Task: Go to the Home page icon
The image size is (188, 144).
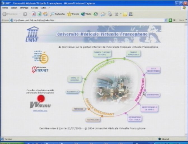Action: 45,14
